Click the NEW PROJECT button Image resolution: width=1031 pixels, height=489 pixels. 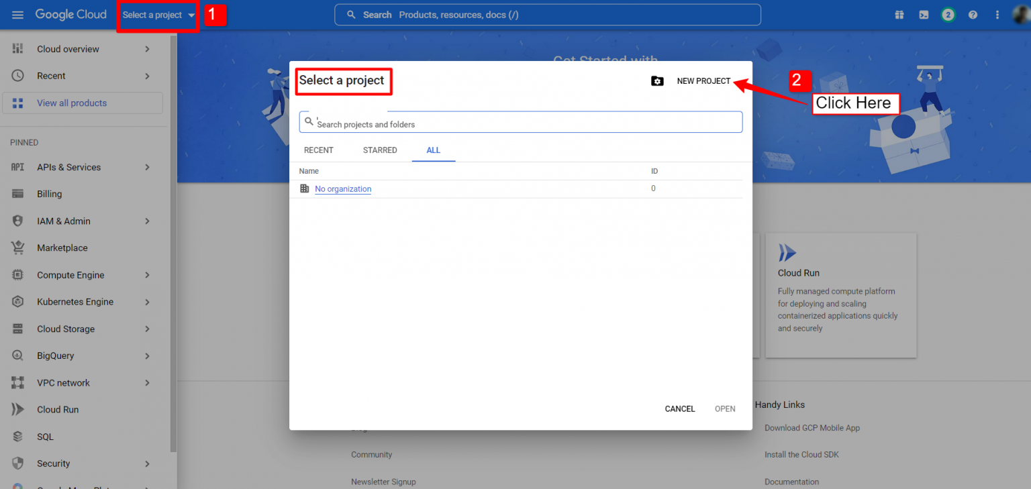703,80
